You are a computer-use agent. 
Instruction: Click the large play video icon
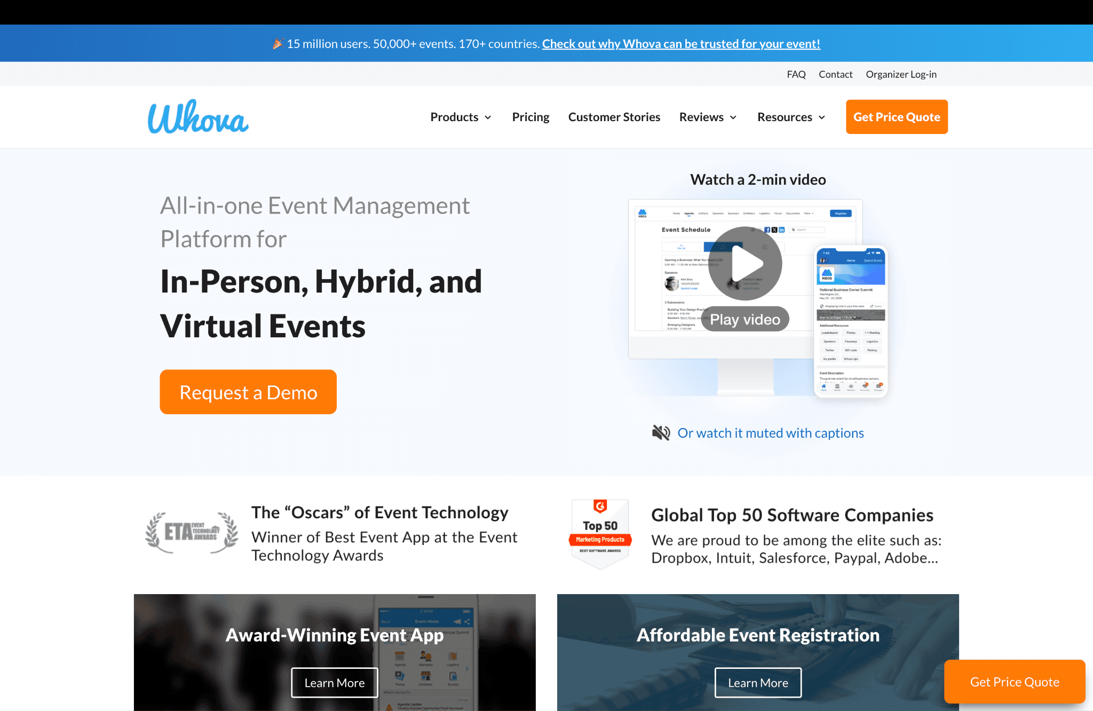pyautogui.click(x=745, y=263)
